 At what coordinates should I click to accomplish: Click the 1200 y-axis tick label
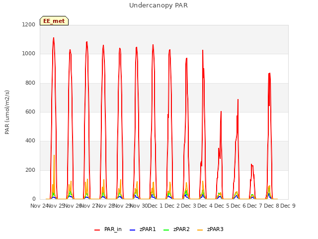click(x=29, y=24)
